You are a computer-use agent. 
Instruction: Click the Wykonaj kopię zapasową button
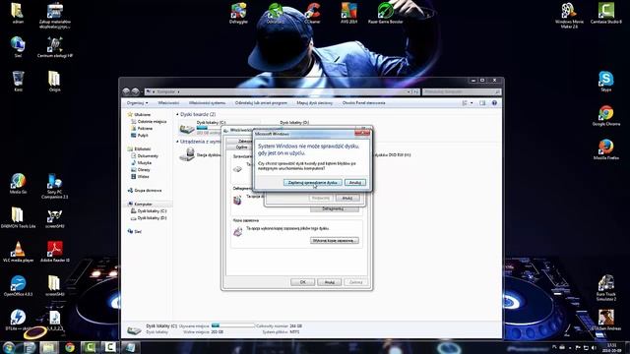point(335,241)
